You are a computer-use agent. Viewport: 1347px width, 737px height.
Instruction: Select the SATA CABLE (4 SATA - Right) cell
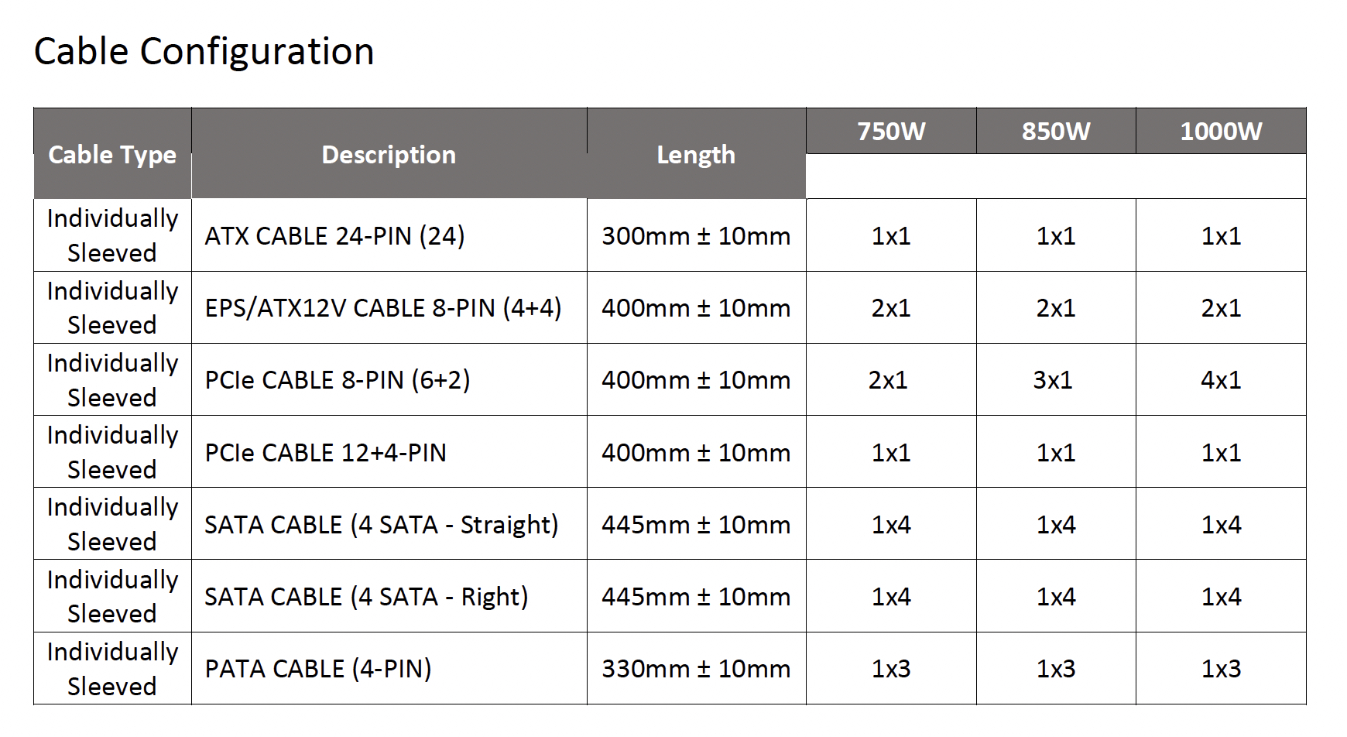tap(366, 597)
